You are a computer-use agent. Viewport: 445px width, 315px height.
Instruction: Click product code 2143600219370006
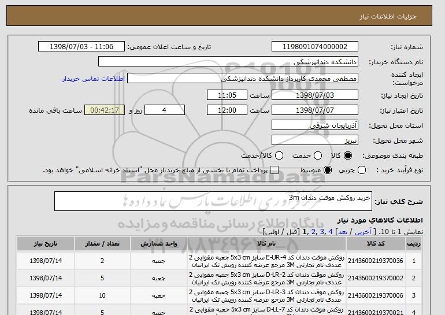[x=376, y=295]
